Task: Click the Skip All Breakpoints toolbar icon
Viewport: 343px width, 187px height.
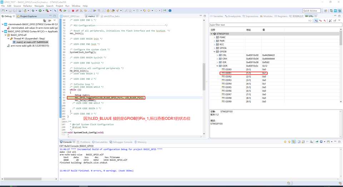Action: tap(55, 10)
